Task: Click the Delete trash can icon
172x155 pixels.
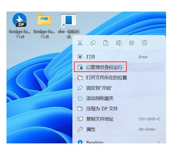Action: pos(144,43)
